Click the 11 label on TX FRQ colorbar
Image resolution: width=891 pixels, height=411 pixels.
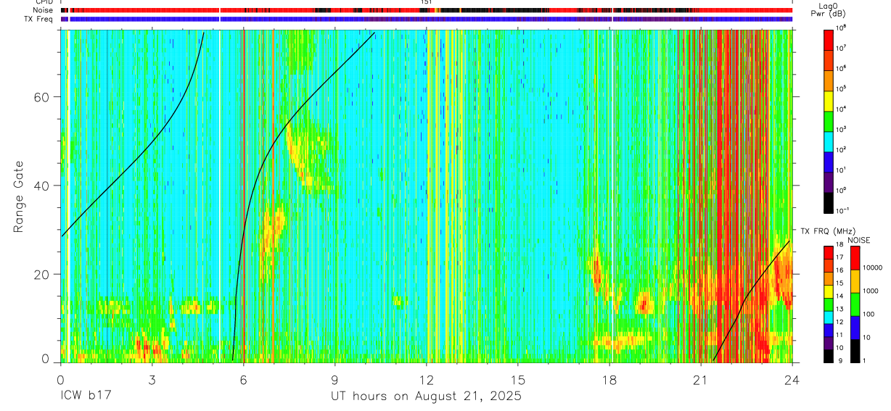[839, 335]
